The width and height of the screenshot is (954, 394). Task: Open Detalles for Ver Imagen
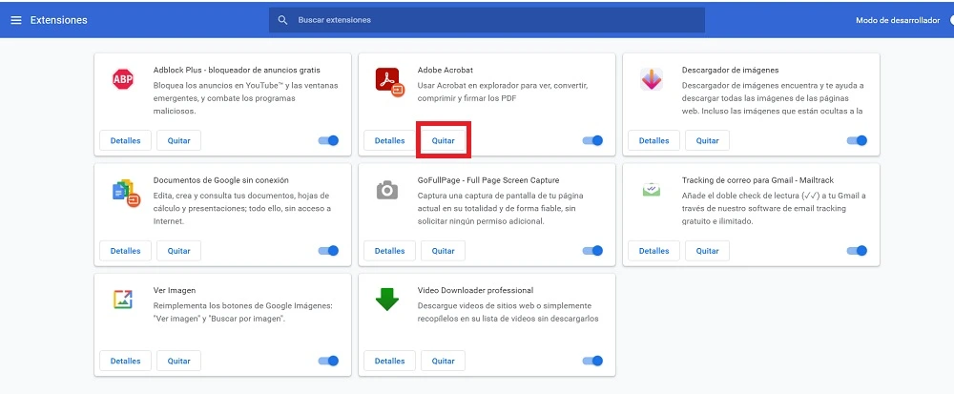(x=125, y=361)
